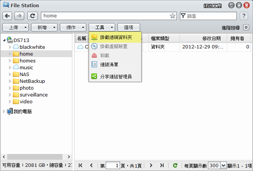Click the 選項 button
253x171 pixels.
pyautogui.click(x=129, y=27)
